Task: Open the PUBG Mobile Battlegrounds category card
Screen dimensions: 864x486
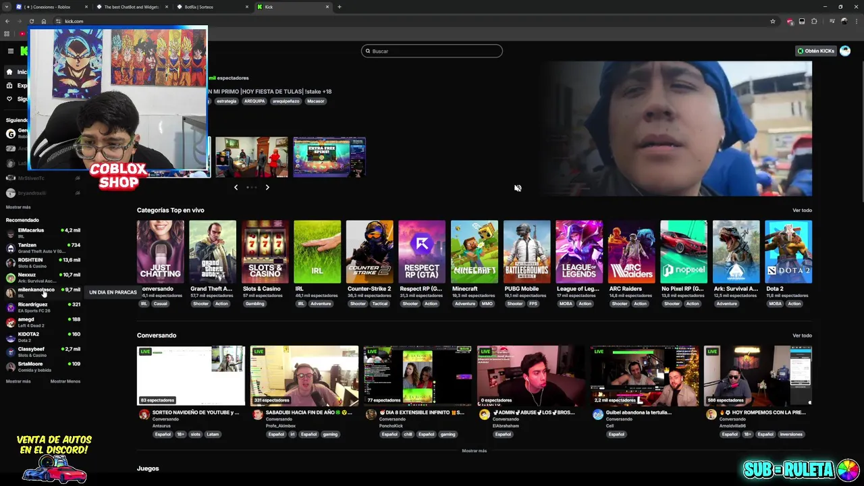Action: 527,251
